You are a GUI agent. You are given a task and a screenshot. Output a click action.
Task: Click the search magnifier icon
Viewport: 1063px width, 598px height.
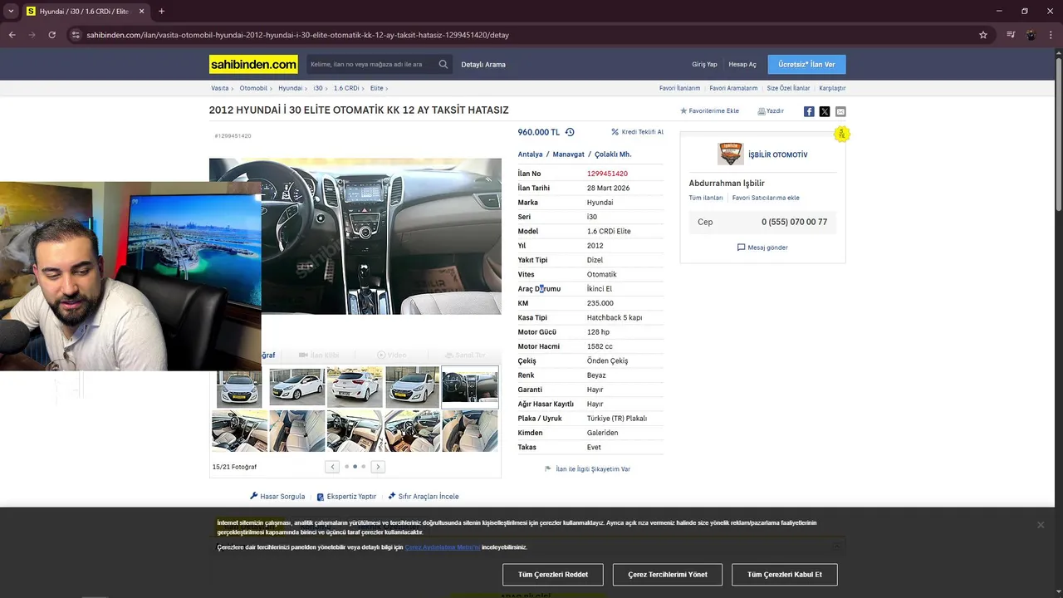443,64
